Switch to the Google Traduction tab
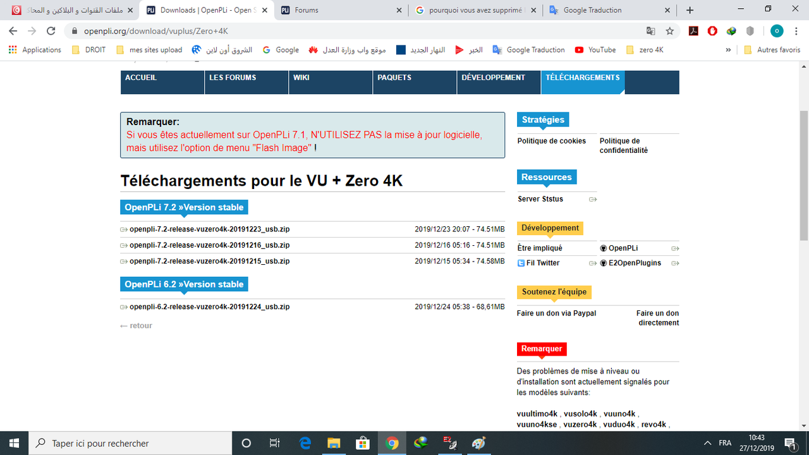Viewport: 809px width, 455px height. click(610, 10)
